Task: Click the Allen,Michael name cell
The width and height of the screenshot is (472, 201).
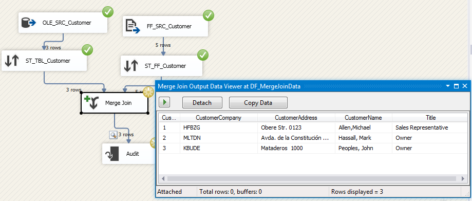Action: pos(364,128)
